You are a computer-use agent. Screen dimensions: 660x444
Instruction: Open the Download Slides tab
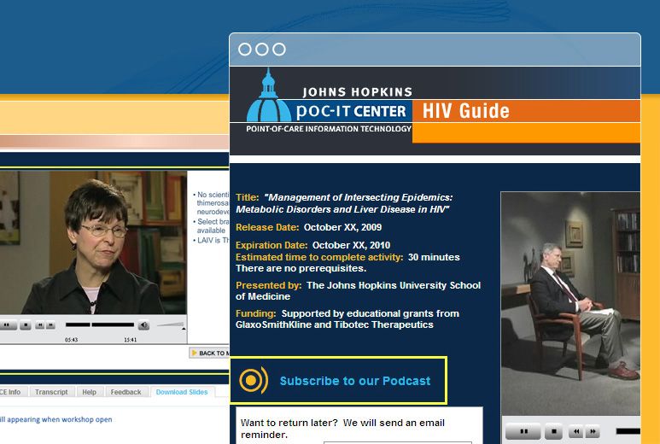[x=182, y=392]
